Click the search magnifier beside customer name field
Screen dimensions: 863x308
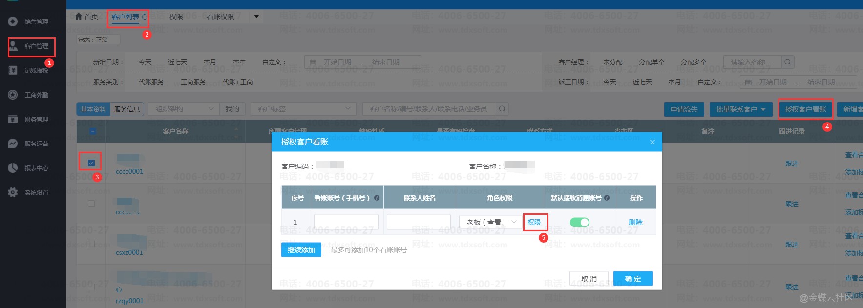click(502, 109)
